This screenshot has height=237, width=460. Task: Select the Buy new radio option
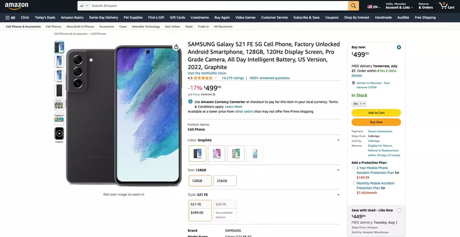[399, 47]
